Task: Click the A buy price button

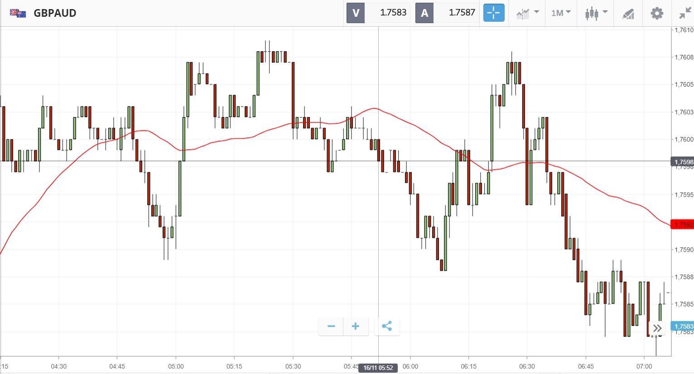Action: 424,13
